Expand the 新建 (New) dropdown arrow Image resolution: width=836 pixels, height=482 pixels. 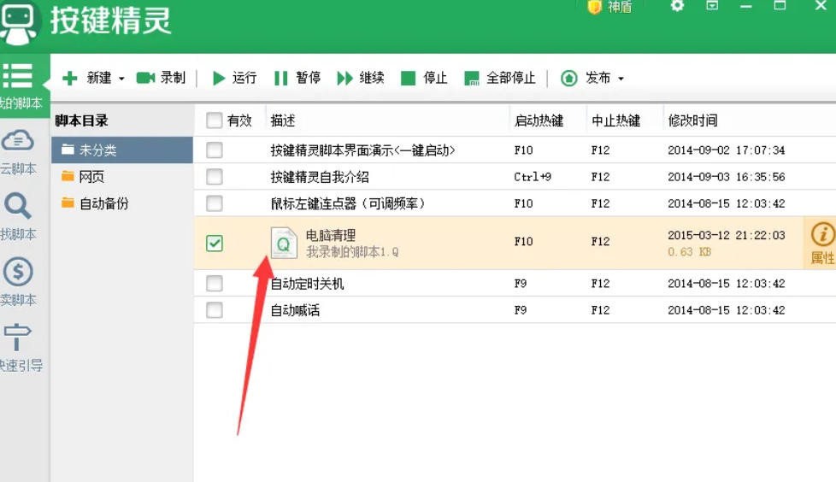[x=121, y=79]
